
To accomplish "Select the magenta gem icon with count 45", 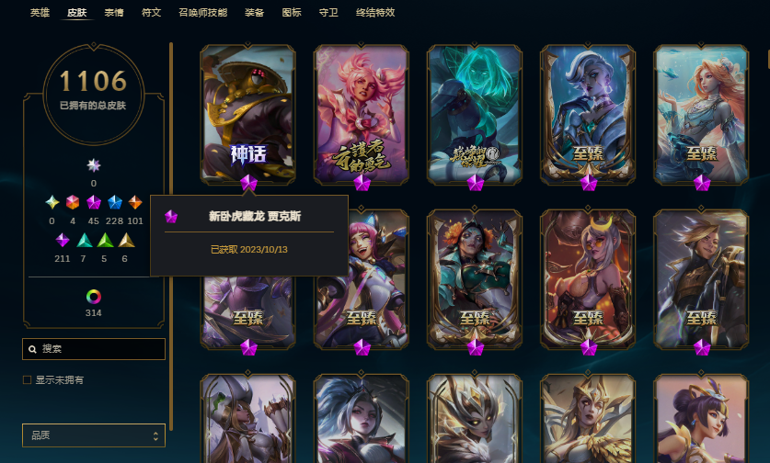I will pos(93,202).
